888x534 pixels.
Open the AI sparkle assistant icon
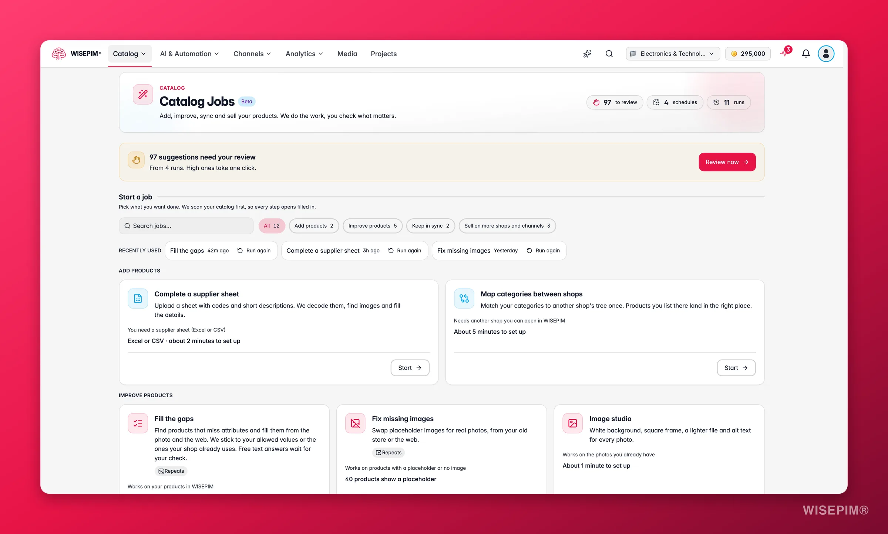click(x=587, y=54)
